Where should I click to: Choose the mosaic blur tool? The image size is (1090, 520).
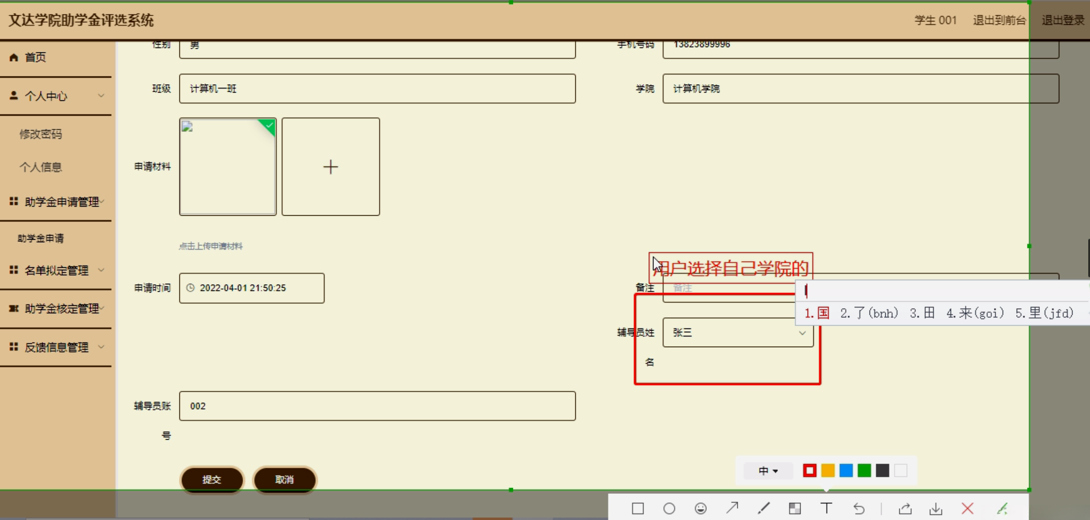794,508
